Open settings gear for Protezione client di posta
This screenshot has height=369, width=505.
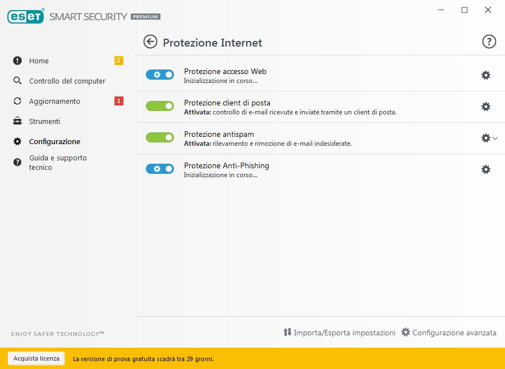click(486, 107)
